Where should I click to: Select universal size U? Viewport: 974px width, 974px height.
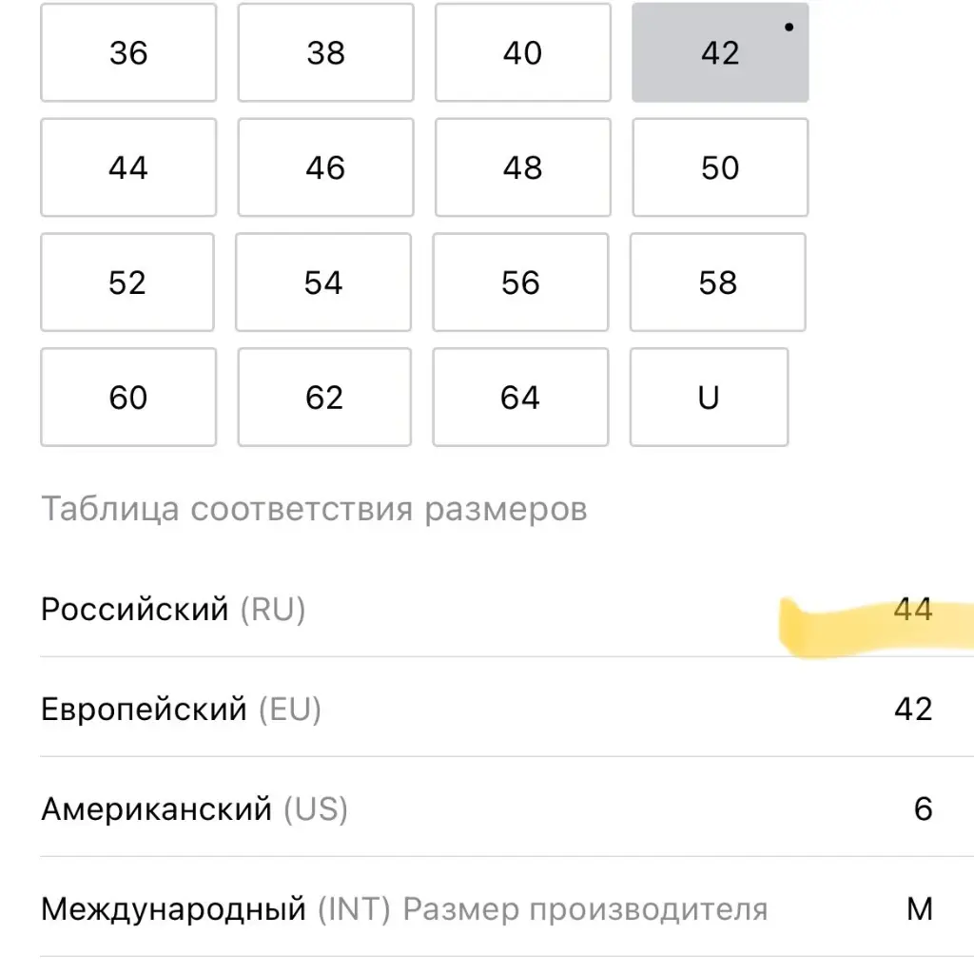(x=709, y=397)
